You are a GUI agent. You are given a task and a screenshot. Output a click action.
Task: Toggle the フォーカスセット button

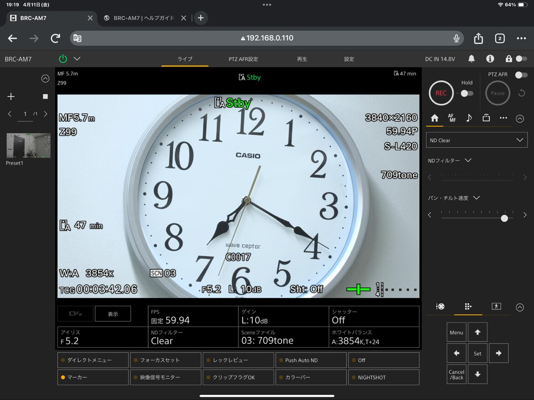click(166, 360)
